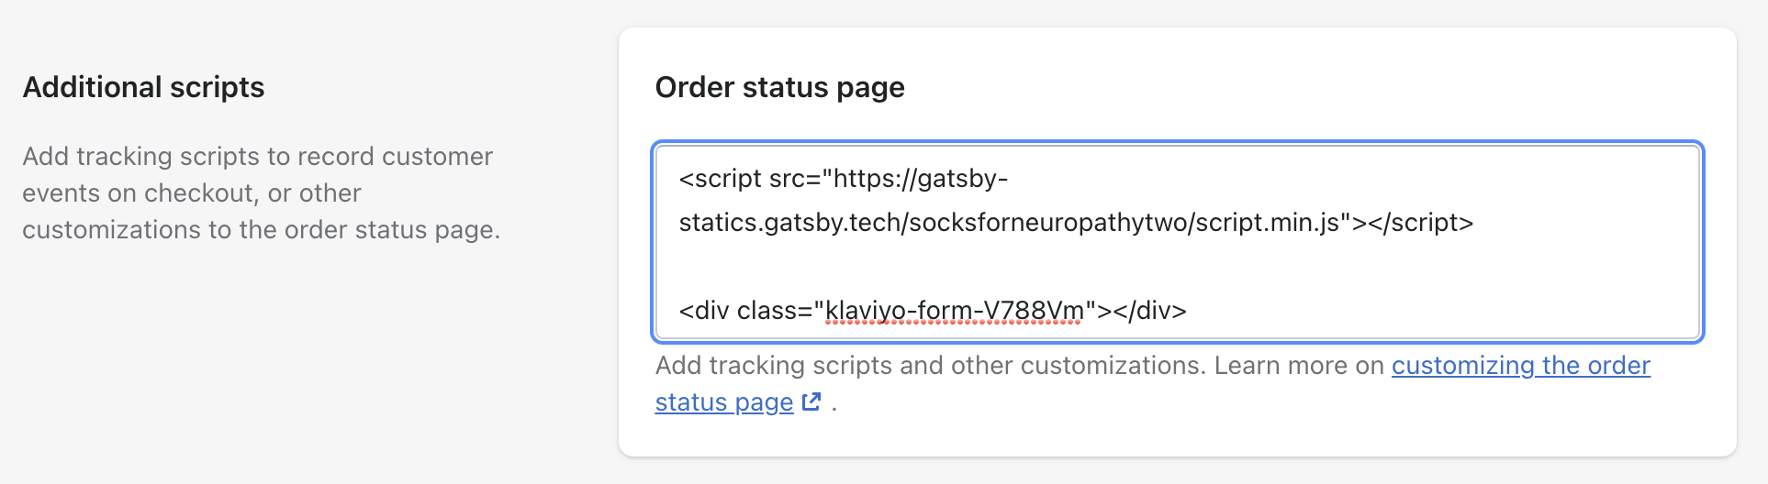1768x484 pixels.
Task: Place cursor on the klaviyo-form-V788Vm class name
Action: [x=955, y=311]
